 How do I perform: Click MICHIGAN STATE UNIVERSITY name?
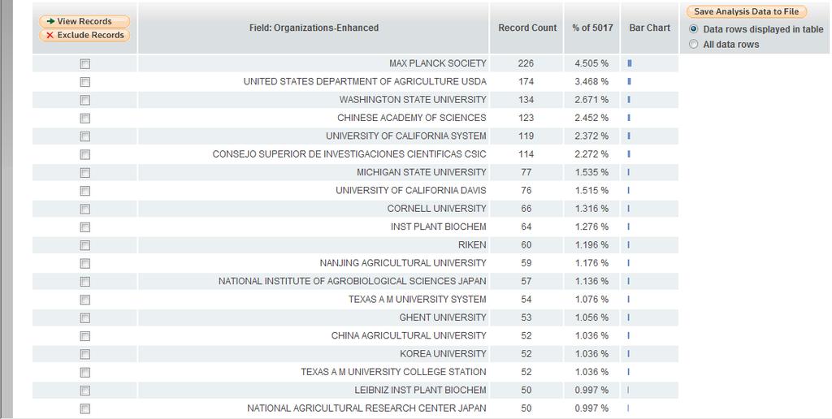point(422,172)
